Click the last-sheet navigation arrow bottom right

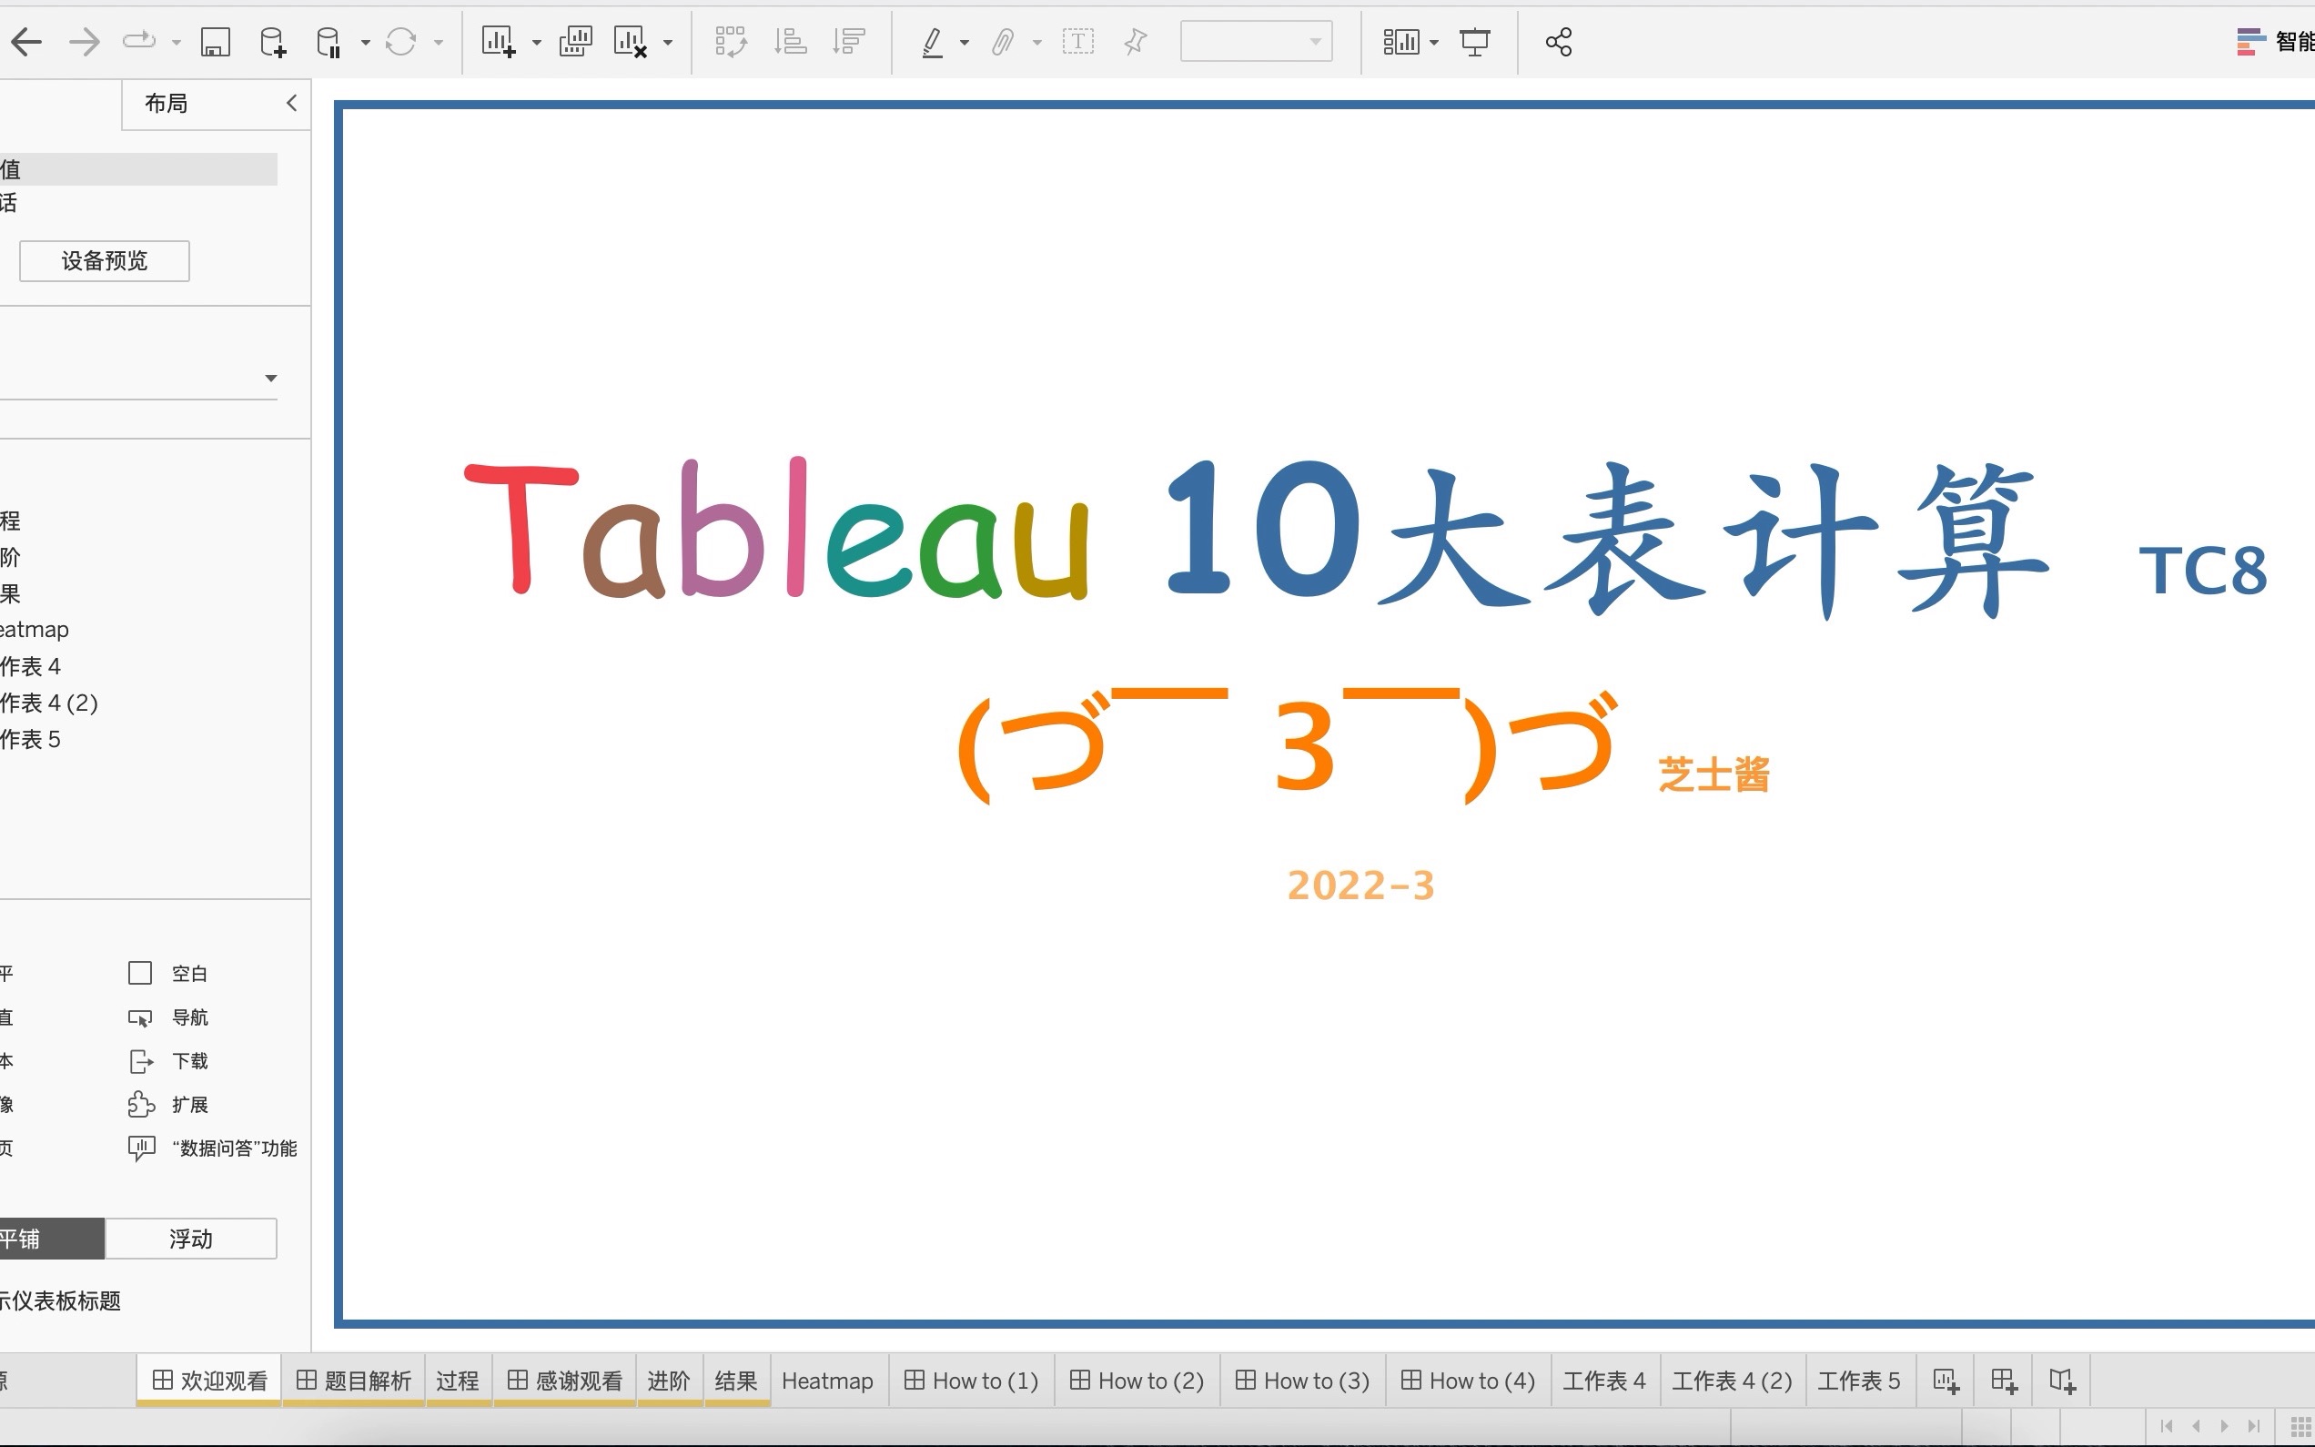[x=2255, y=1425]
